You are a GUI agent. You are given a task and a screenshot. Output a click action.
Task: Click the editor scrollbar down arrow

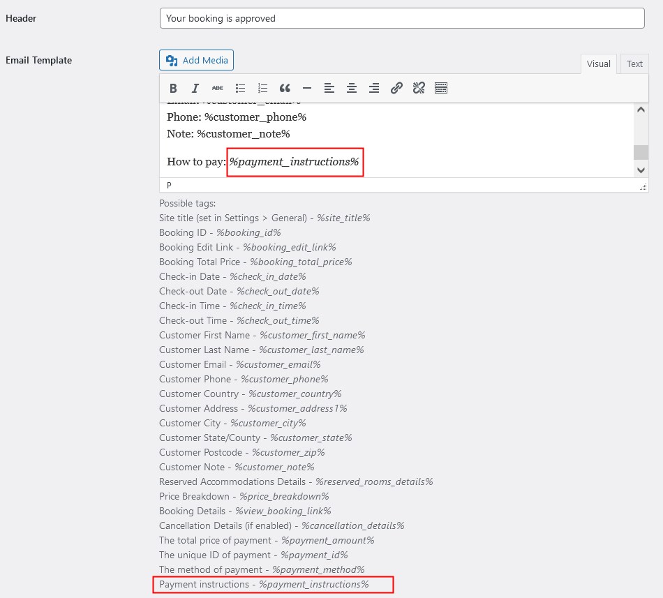(641, 170)
